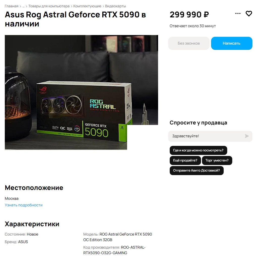The width and height of the screenshot is (261, 261).
Task: Open the three-dot more options menu
Action: (238, 14)
